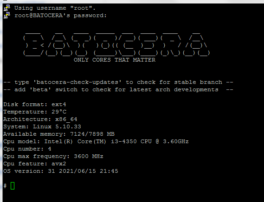Viewport: 264px width, 202px height.
Task: Click the "Cpu number: 4" line
Action: [x=27, y=149]
